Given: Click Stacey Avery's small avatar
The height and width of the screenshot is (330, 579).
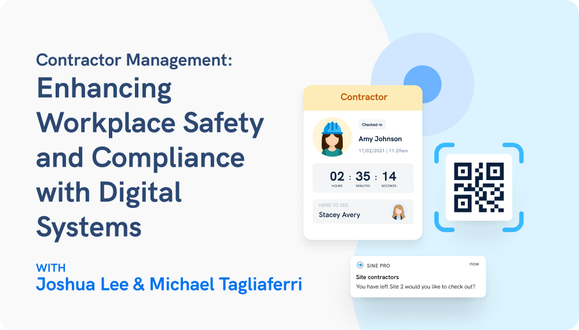Looking at the screenshot, I should tap(398, 212).
